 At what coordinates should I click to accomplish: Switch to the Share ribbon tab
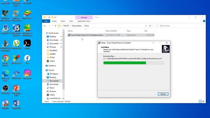coord(63,21)
